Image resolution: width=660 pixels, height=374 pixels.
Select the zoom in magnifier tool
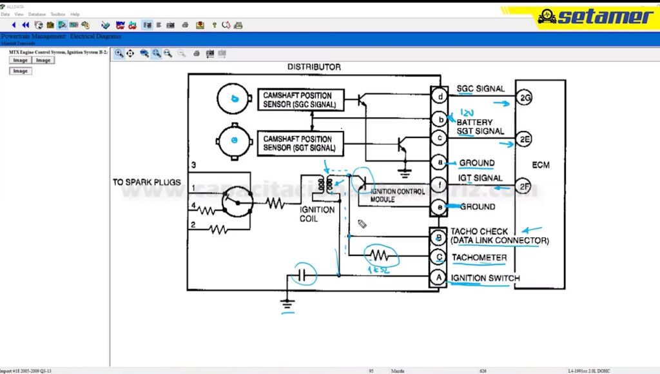119,54
